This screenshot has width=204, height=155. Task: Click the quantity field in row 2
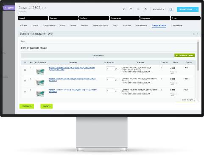pyautogui.click(x=110, y=80)
